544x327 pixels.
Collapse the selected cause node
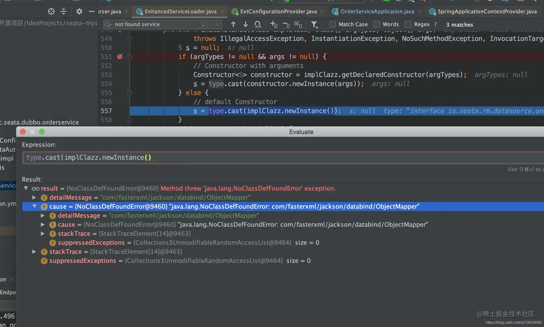(35, 206)
